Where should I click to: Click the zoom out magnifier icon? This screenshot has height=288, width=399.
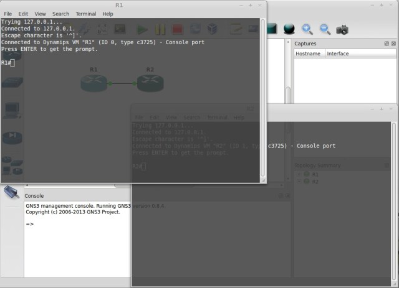coord(325,29)
